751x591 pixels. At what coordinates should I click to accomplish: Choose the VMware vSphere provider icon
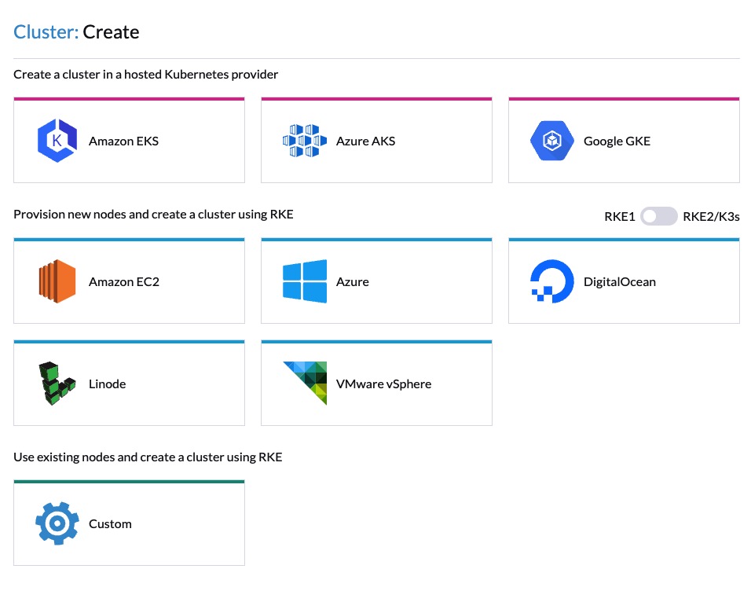[x=304, y=383]
